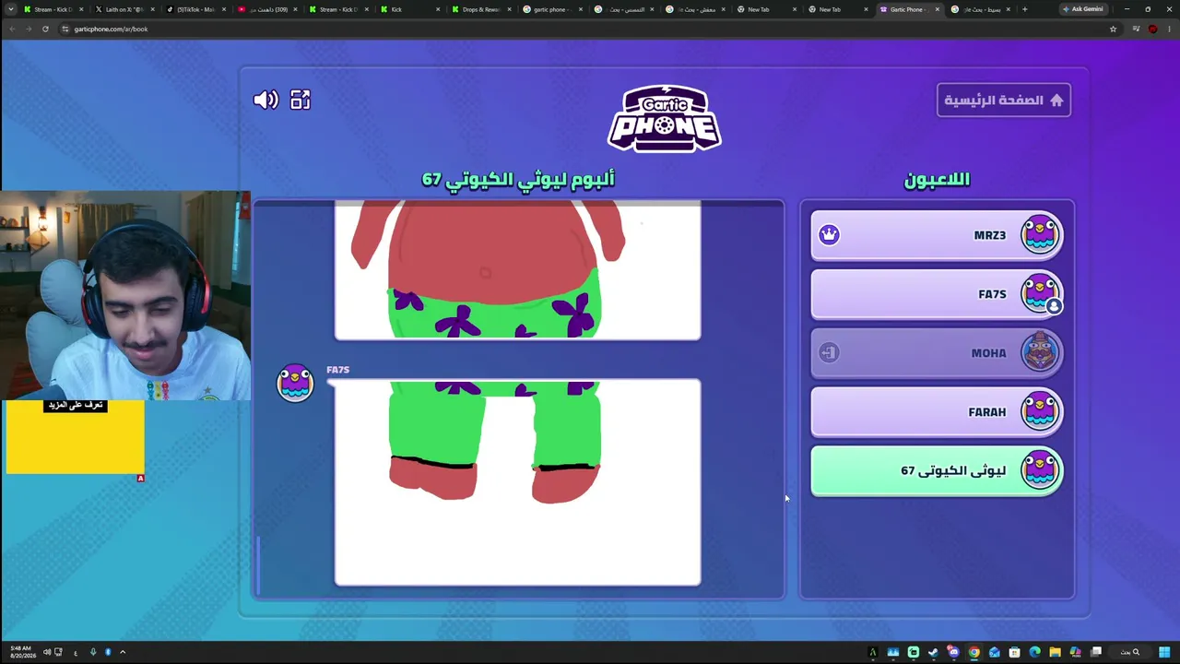The height and width of the screenshot is (664, 1180).
Task: Switch to the Drops & Rewards tab
Action: (481, 9)
